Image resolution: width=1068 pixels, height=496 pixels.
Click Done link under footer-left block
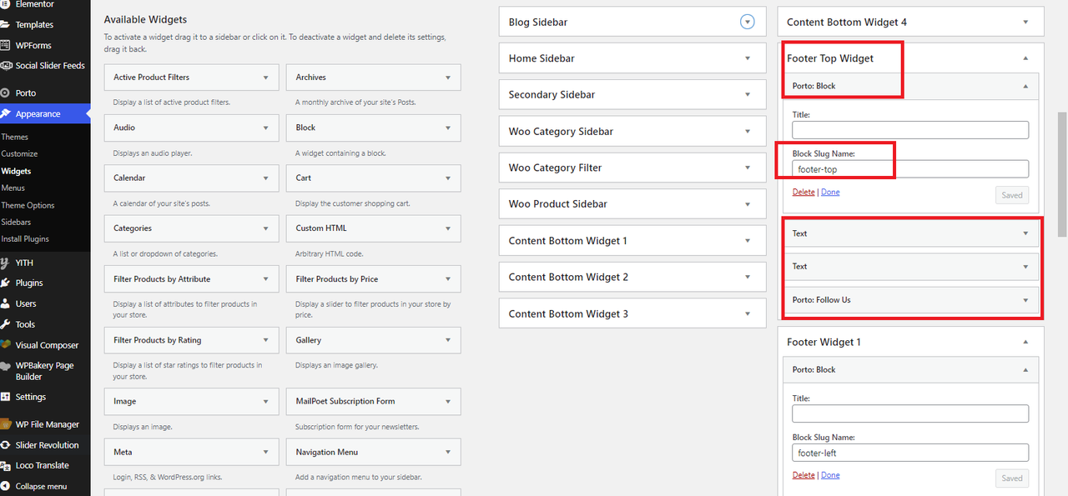point(830,475)
